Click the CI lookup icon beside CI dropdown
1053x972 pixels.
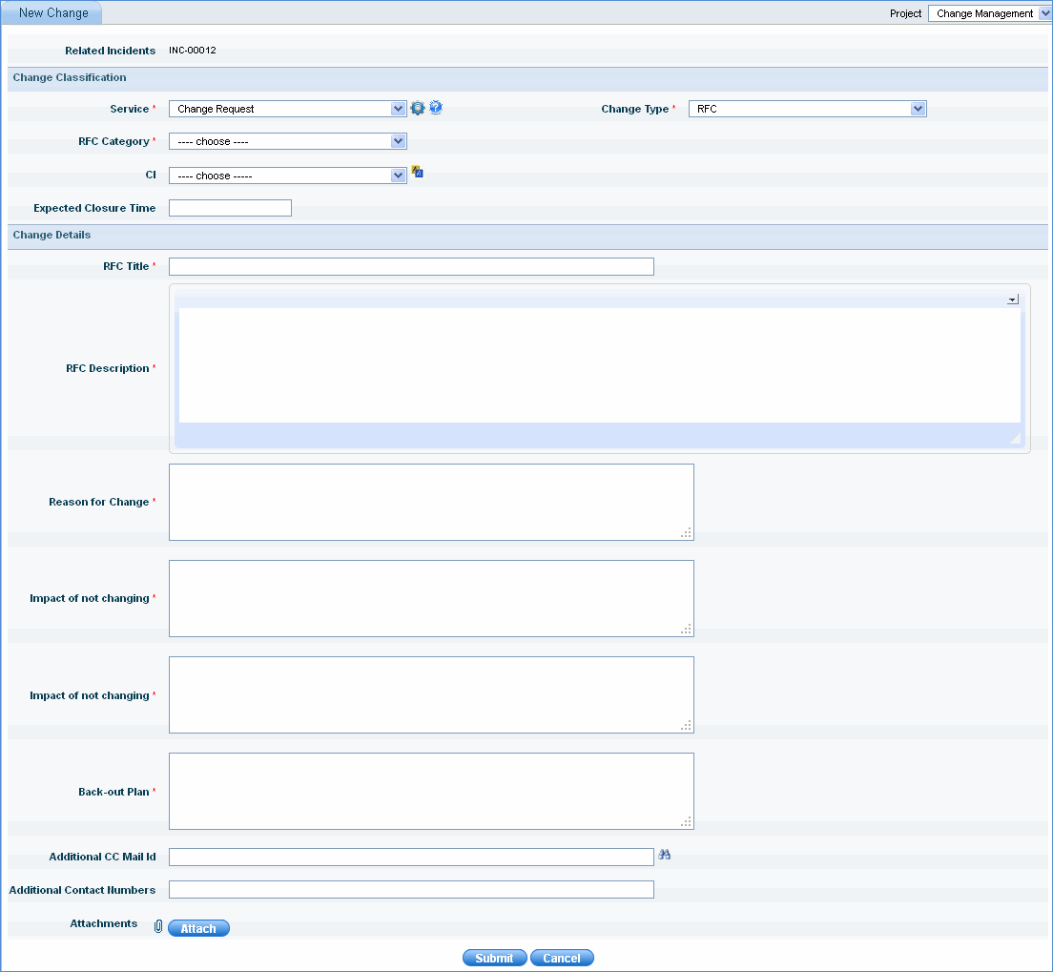[417, 173]
